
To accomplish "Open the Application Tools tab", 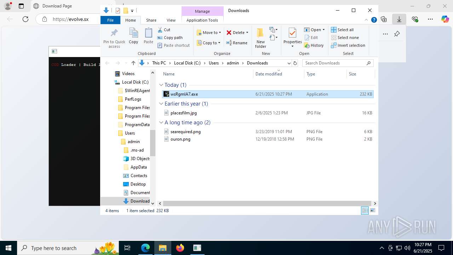I will [202, 20].
